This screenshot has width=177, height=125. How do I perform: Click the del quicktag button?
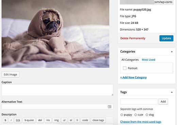click(x=40, y=120)
